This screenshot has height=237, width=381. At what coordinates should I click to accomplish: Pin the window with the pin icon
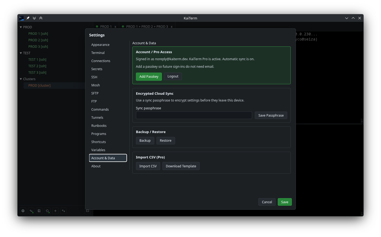click(28, 18)
